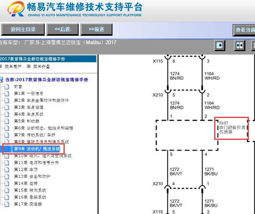This screenshot has height=214, width=255.
Task: Click the 1272 BK/VT wire label above lower X210
Action: (x=176, y=171)
